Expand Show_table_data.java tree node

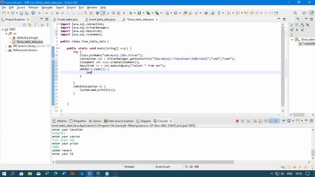pyautogui.click(x=10, y=42)
